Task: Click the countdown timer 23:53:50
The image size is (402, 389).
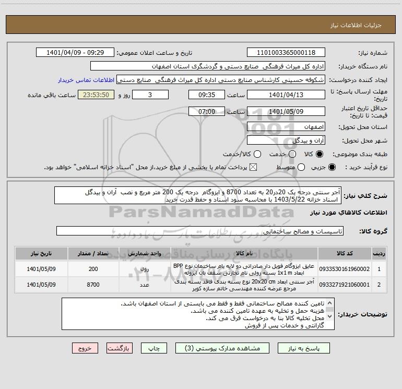Action: click(x=96, y=95)
